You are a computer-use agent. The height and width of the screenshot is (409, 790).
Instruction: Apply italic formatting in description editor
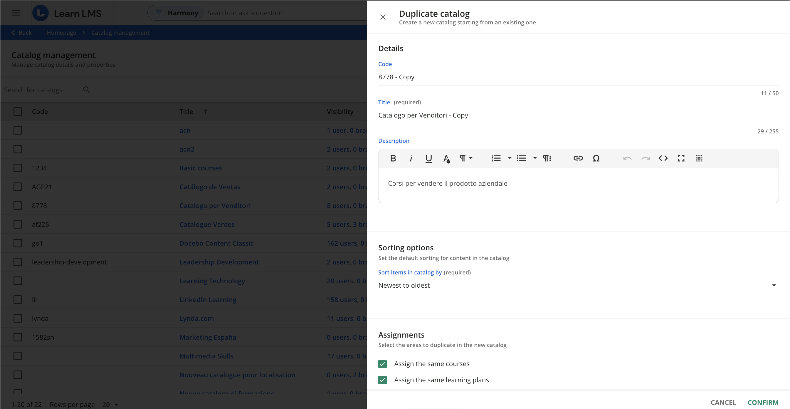point(411,158)
